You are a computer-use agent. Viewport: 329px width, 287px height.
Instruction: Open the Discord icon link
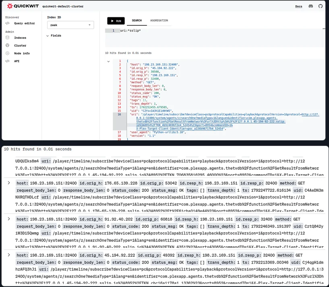click(x=311, y=6)
